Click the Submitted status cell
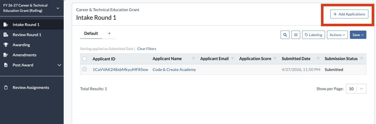The image size is (376, 124). coord(334,69)
